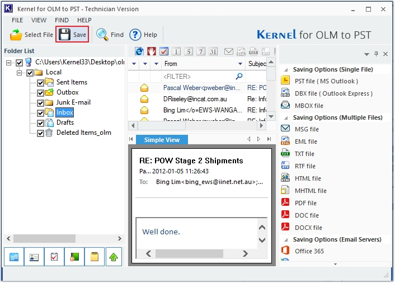This screenshot has width=395, height=283.
Task: Click the grey envelope MSG icon in list toolbar
Action: pyautogui.click(x=229, y=51)
